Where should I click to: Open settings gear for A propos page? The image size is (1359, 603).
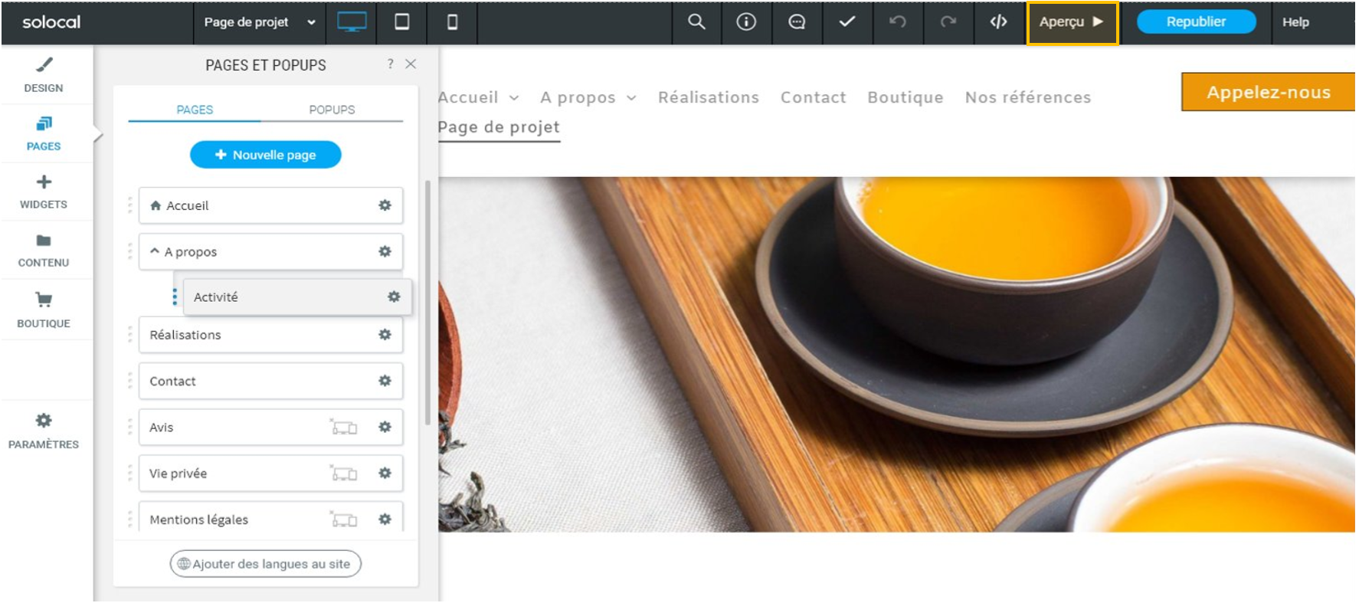click(385, 251)
